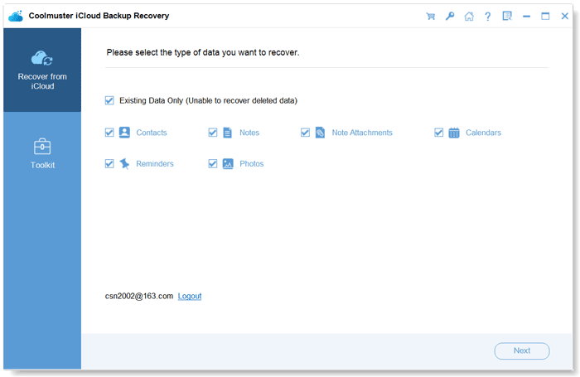Toggle the Note Attachments checkbox
Screen dimensions: 580x377
click(x=305, y=133)
